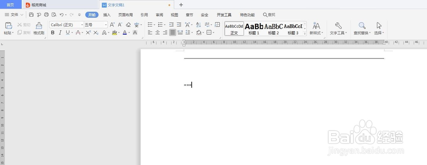The height and width of the screenshot is (165, 427).
Task: Click the font color A button
Action: (x=125, y=33)
